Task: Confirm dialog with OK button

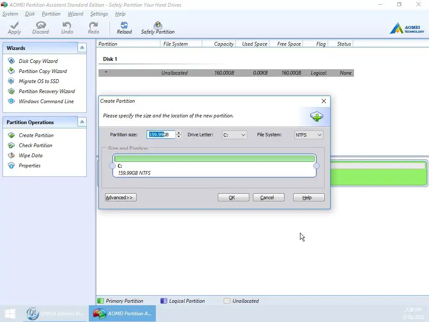Action: [x=233, y=197]
